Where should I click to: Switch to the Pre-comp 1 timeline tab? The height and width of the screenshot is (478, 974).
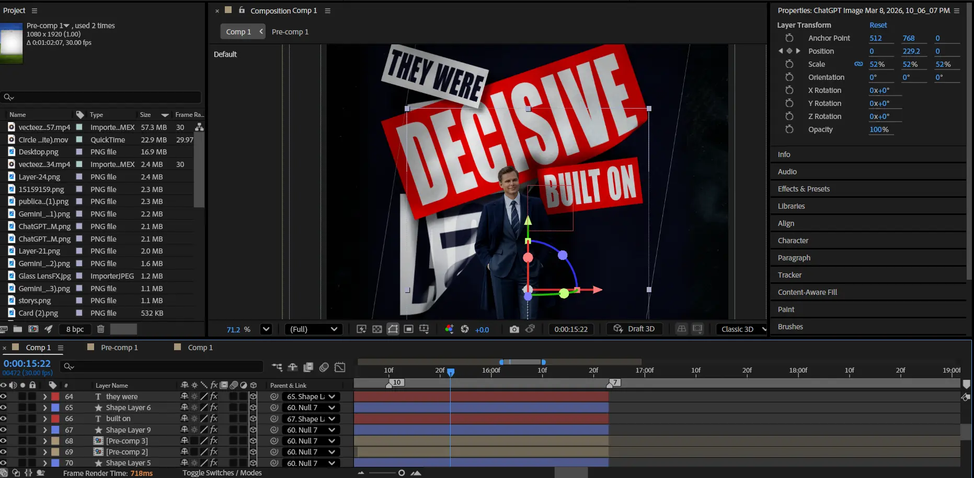[119, 348]
